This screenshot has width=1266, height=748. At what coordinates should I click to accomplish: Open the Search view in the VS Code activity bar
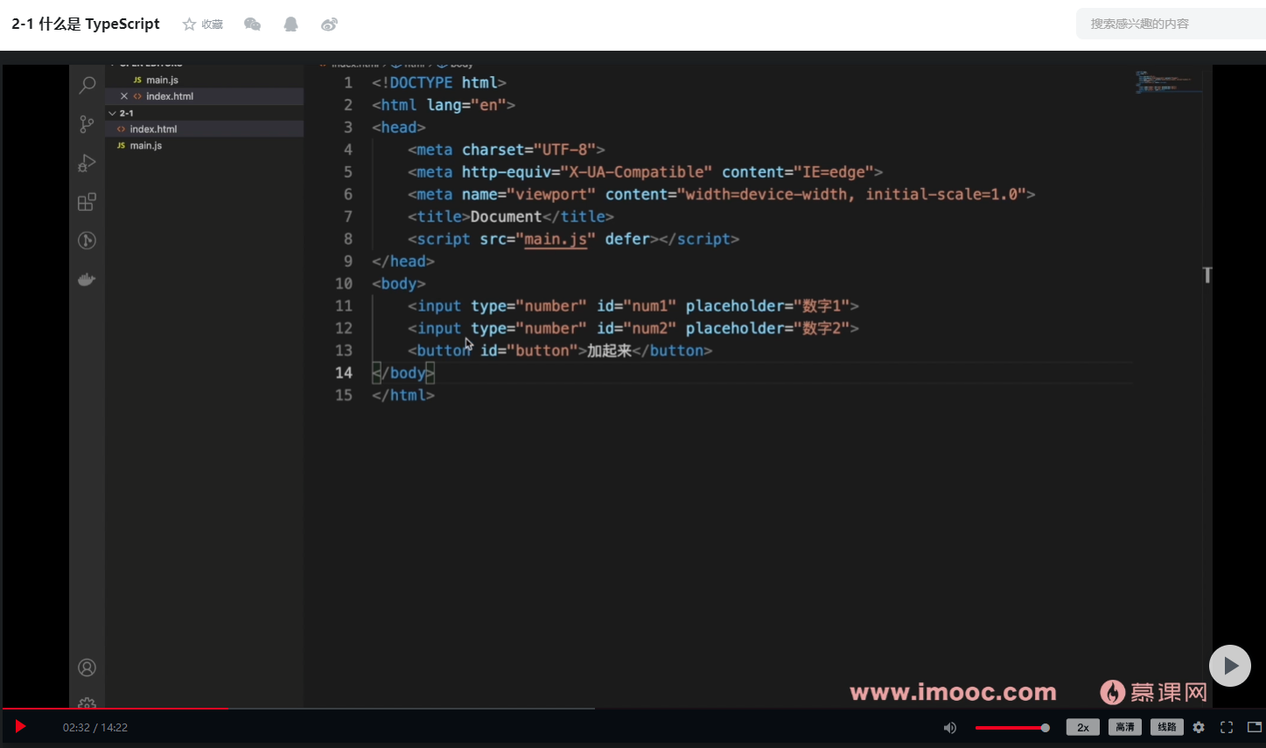pyautogui.click(x=87, y=85)
